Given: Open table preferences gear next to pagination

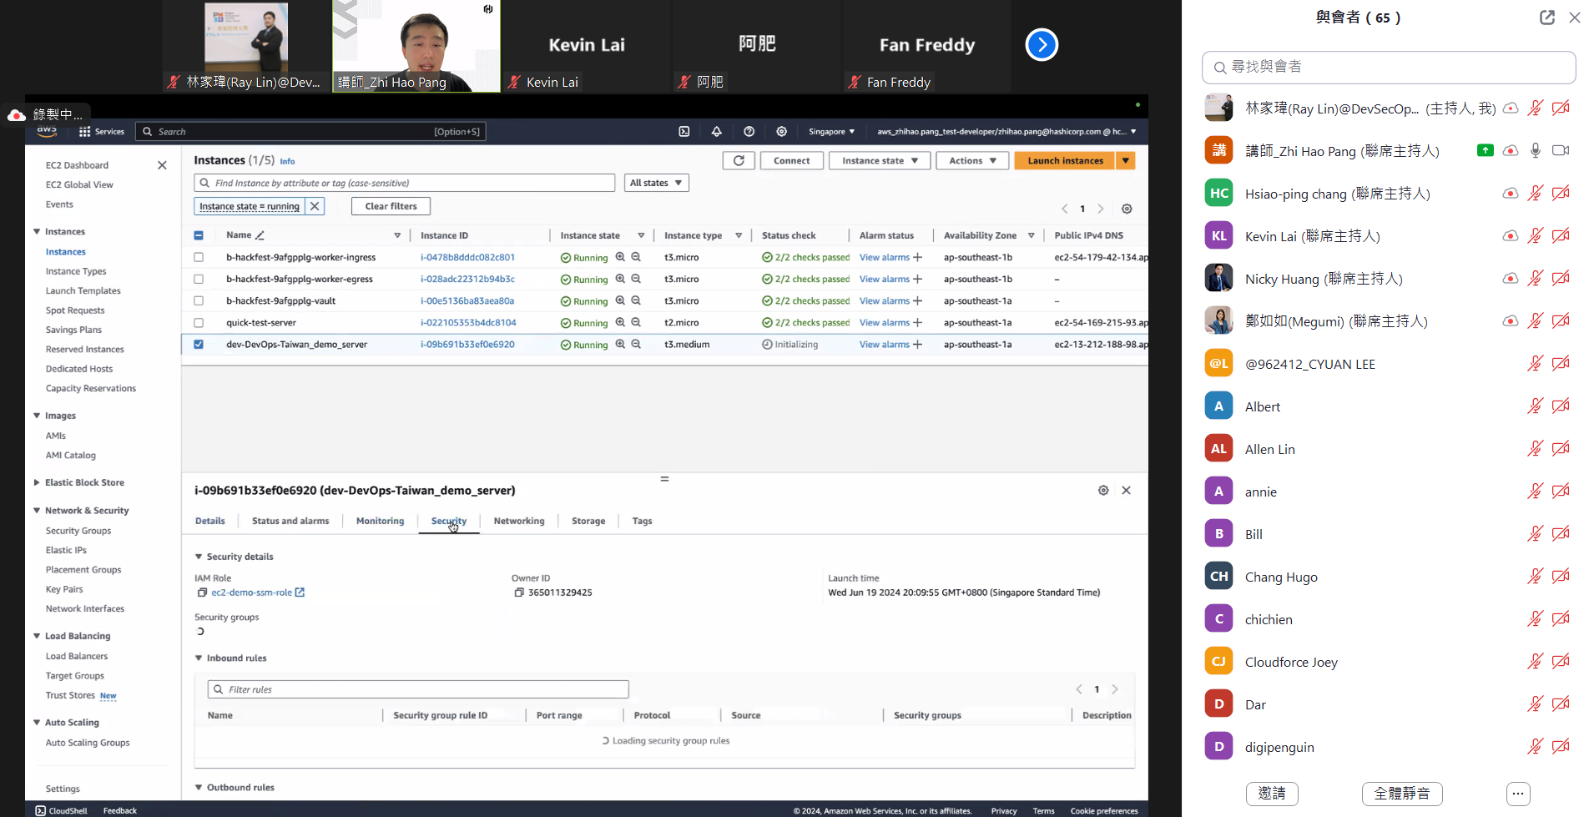Looking at the screenshot, I should 1127,209.
